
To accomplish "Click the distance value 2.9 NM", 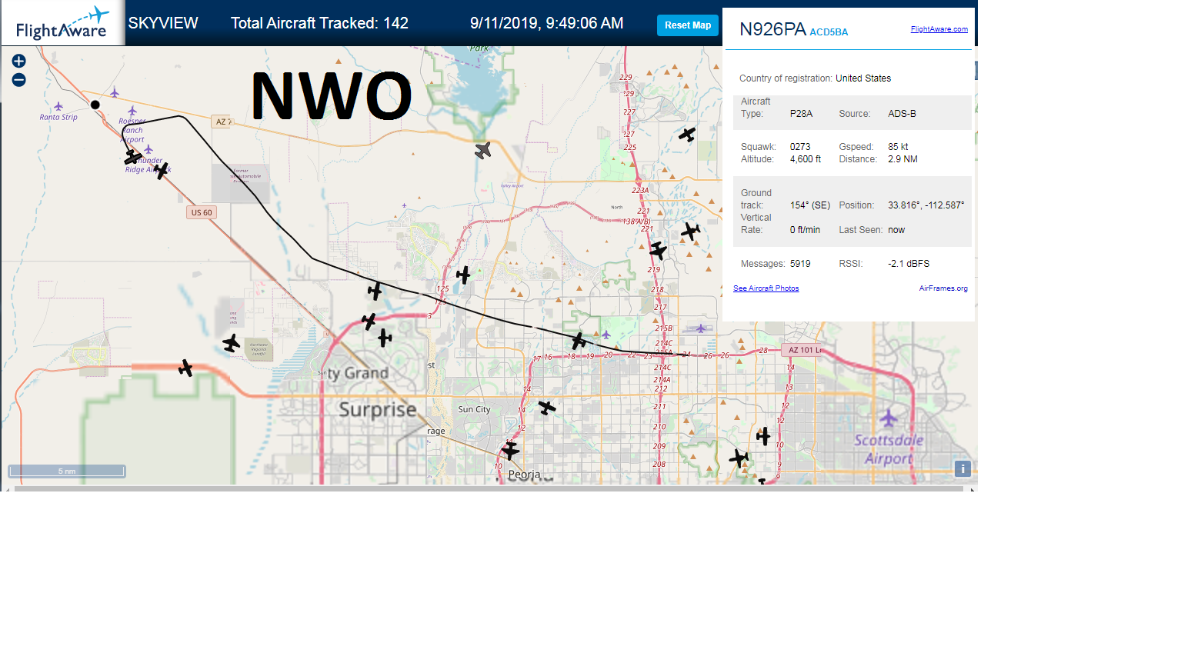I will pos(902,159).
